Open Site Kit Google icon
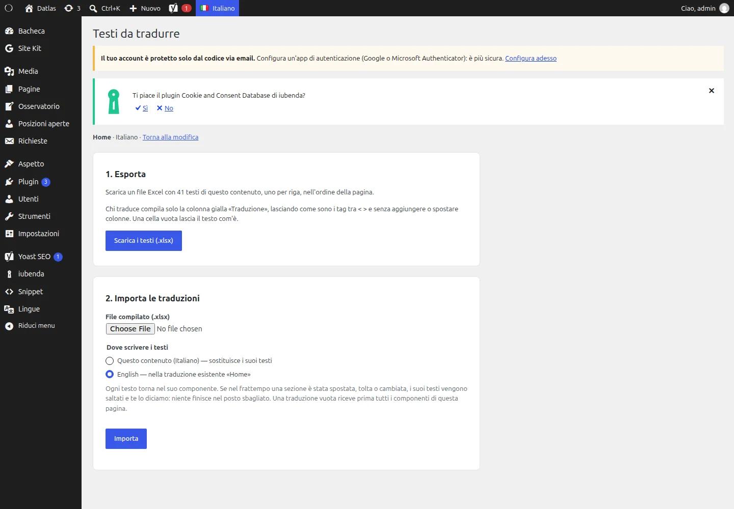The image size is (734, 509). click(x=9, y=48)
